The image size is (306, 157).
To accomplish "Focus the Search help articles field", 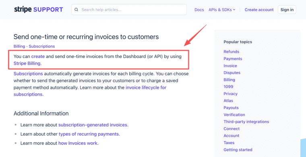I will tap(129, 10).
